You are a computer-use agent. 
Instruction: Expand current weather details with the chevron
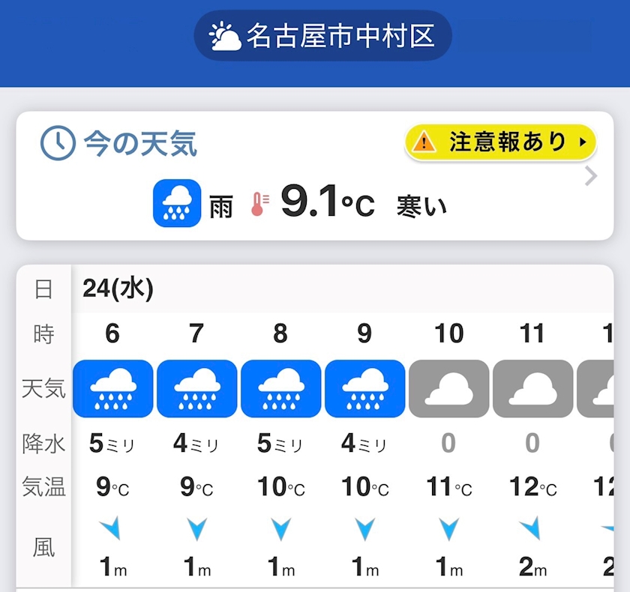591,177
